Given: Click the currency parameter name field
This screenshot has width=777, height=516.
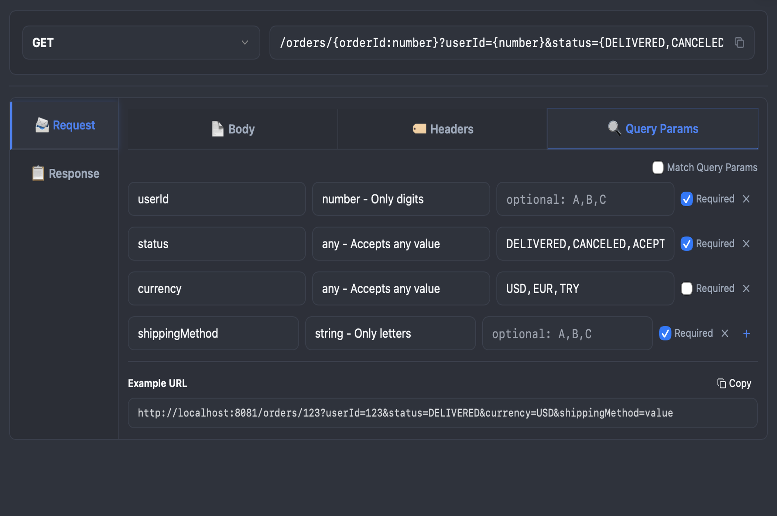Looking at the screenshot, I should click(217, 289).
